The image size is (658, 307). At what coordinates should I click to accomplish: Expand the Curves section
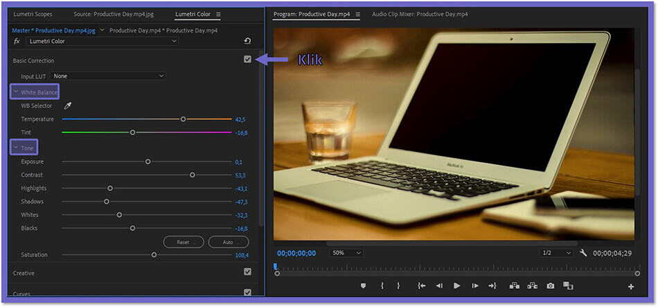coord(21,293)
